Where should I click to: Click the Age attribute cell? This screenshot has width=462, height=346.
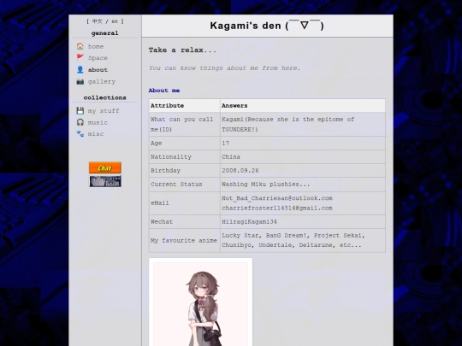click(185, 144)
